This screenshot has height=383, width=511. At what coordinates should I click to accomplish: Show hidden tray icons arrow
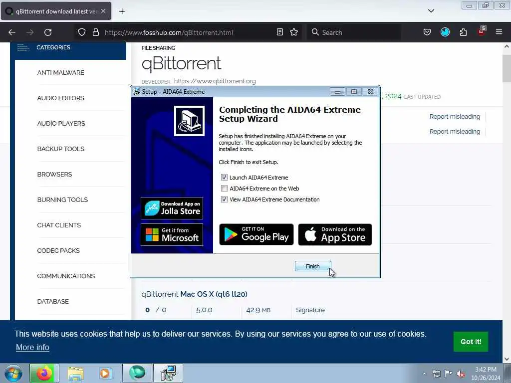(424, 374)
